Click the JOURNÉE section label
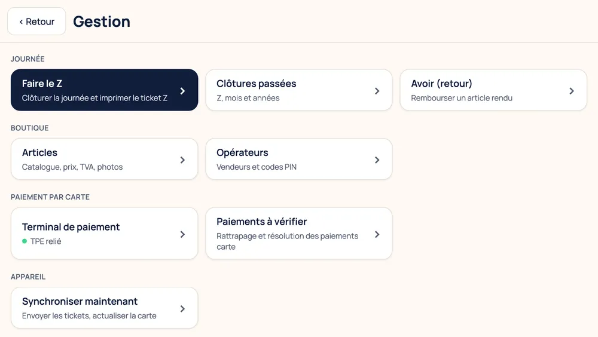The width and height of the screenshot is (598, 337). point(28,59)
